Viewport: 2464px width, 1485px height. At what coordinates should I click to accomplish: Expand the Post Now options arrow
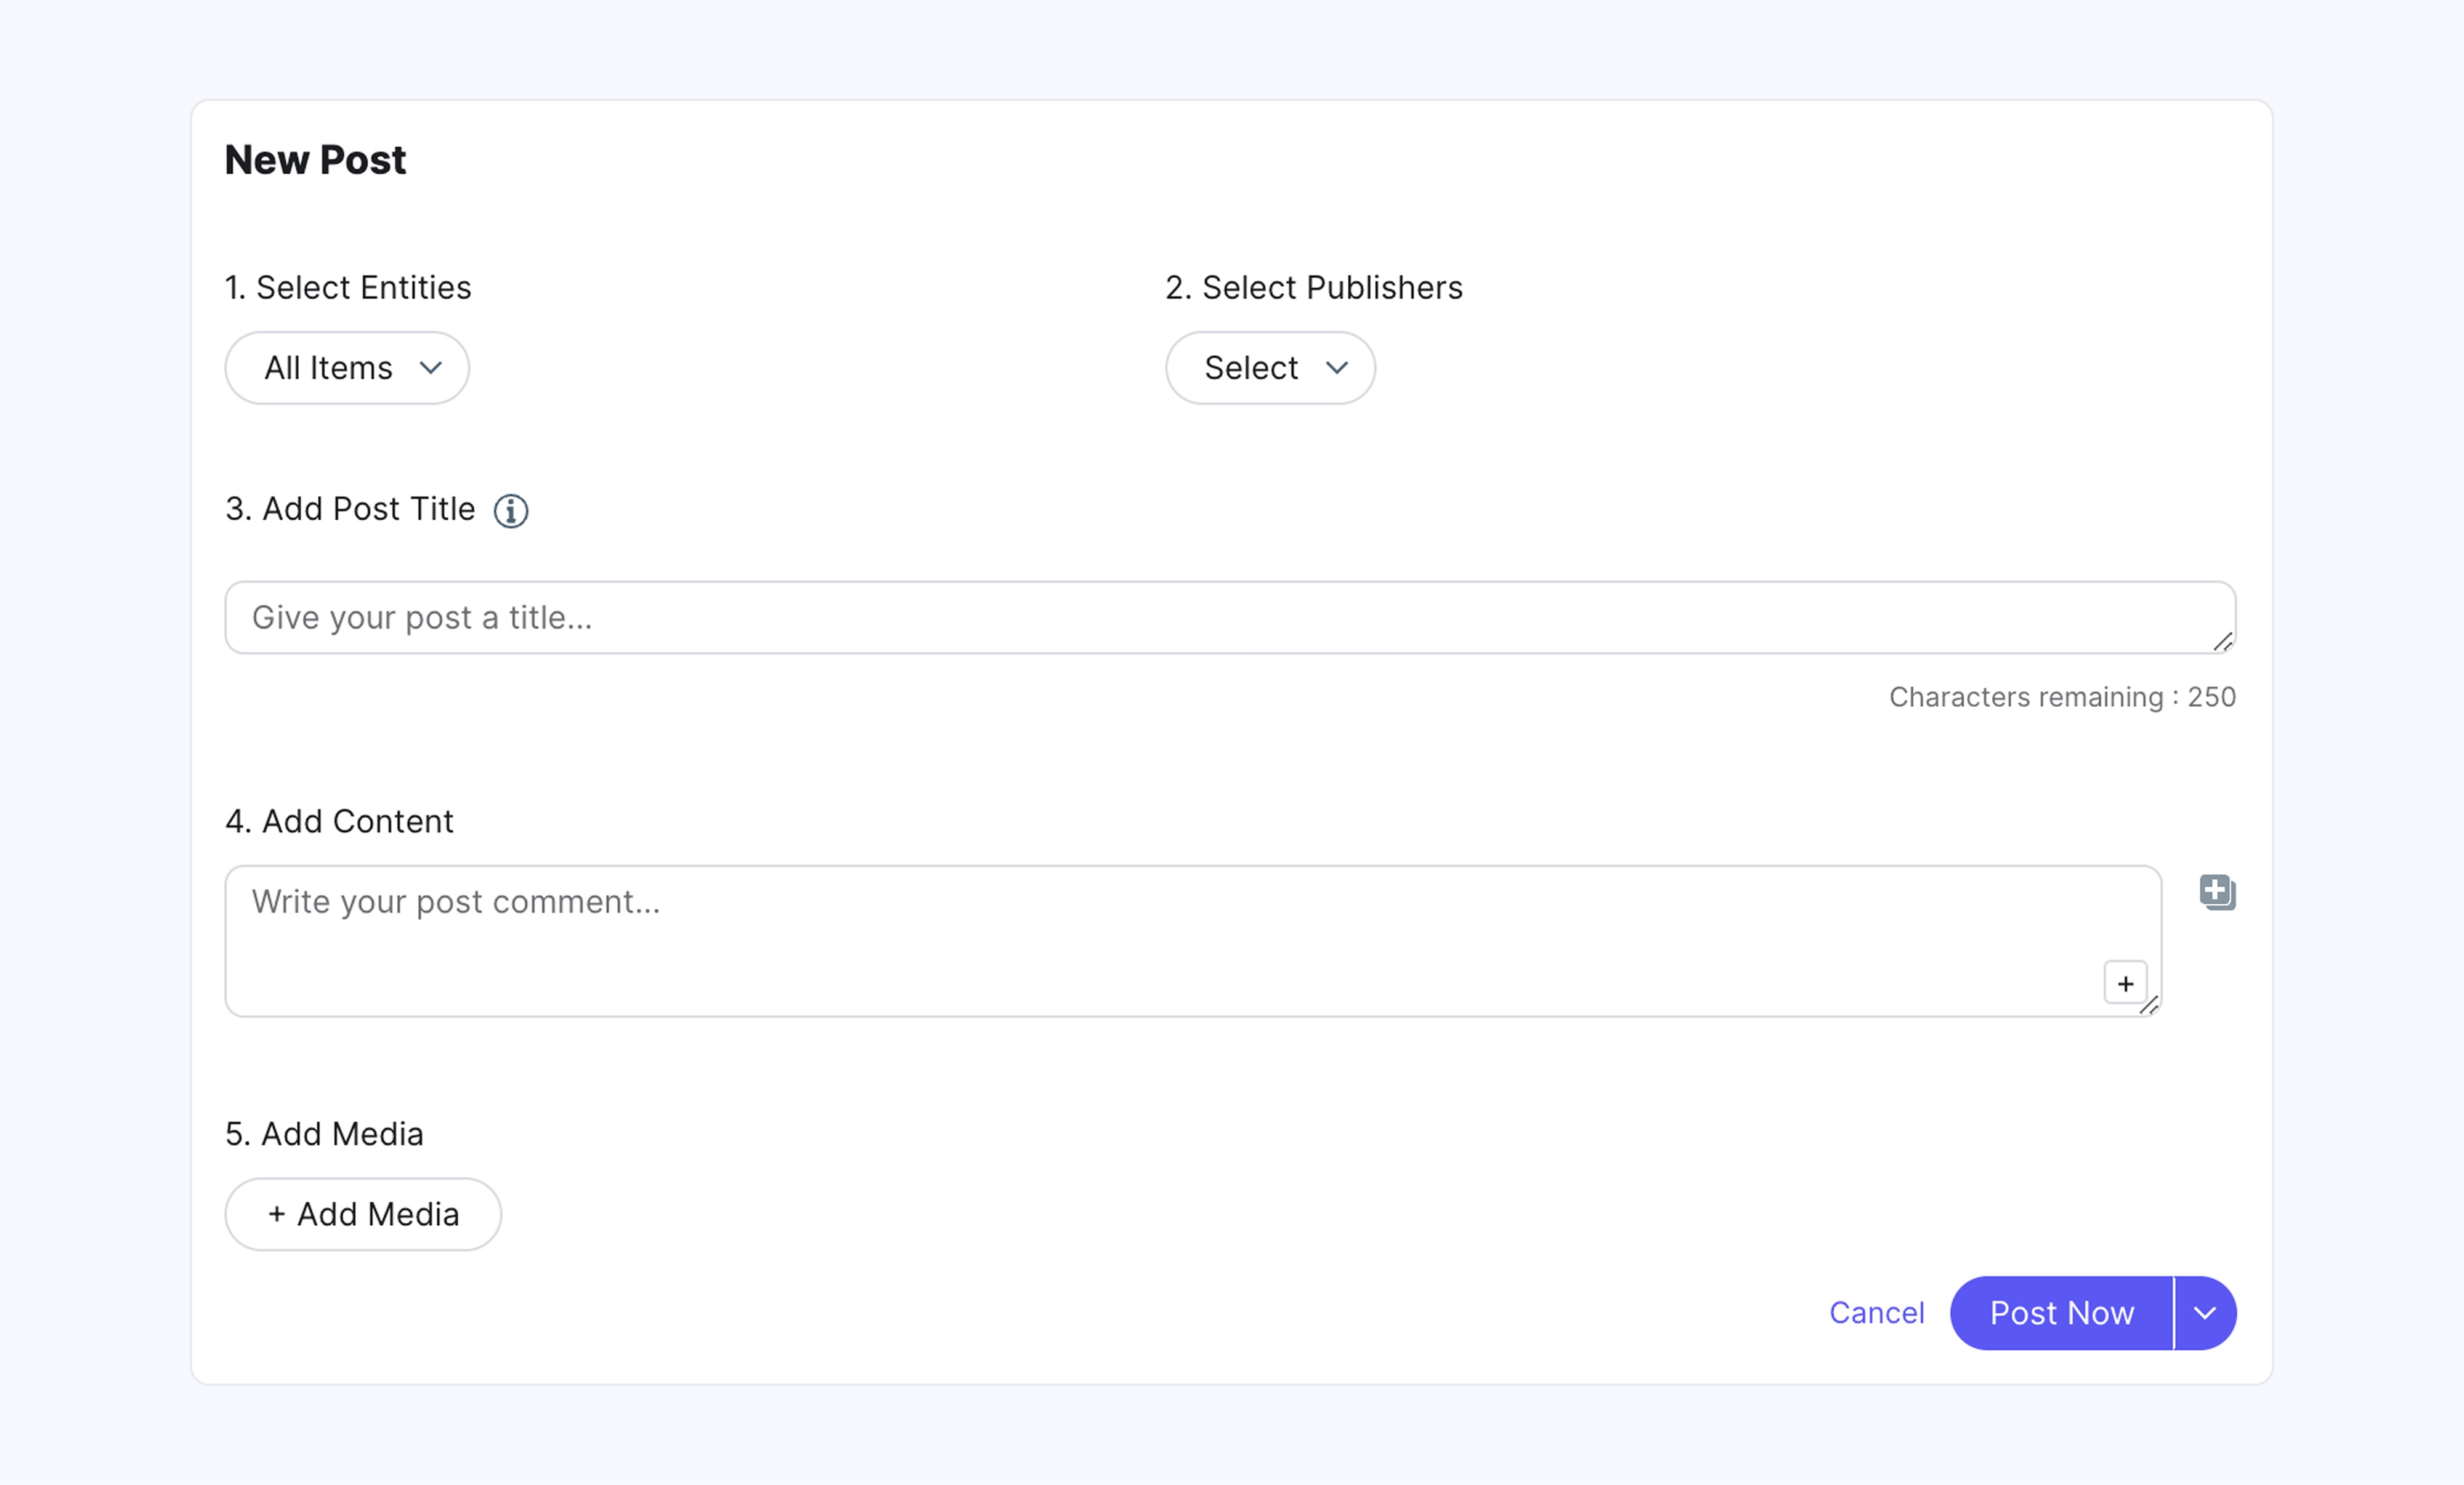tap(2205, 1313)
